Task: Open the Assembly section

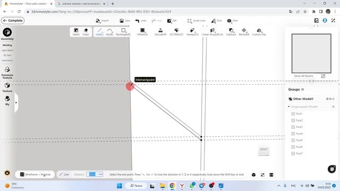Action: 7,34
